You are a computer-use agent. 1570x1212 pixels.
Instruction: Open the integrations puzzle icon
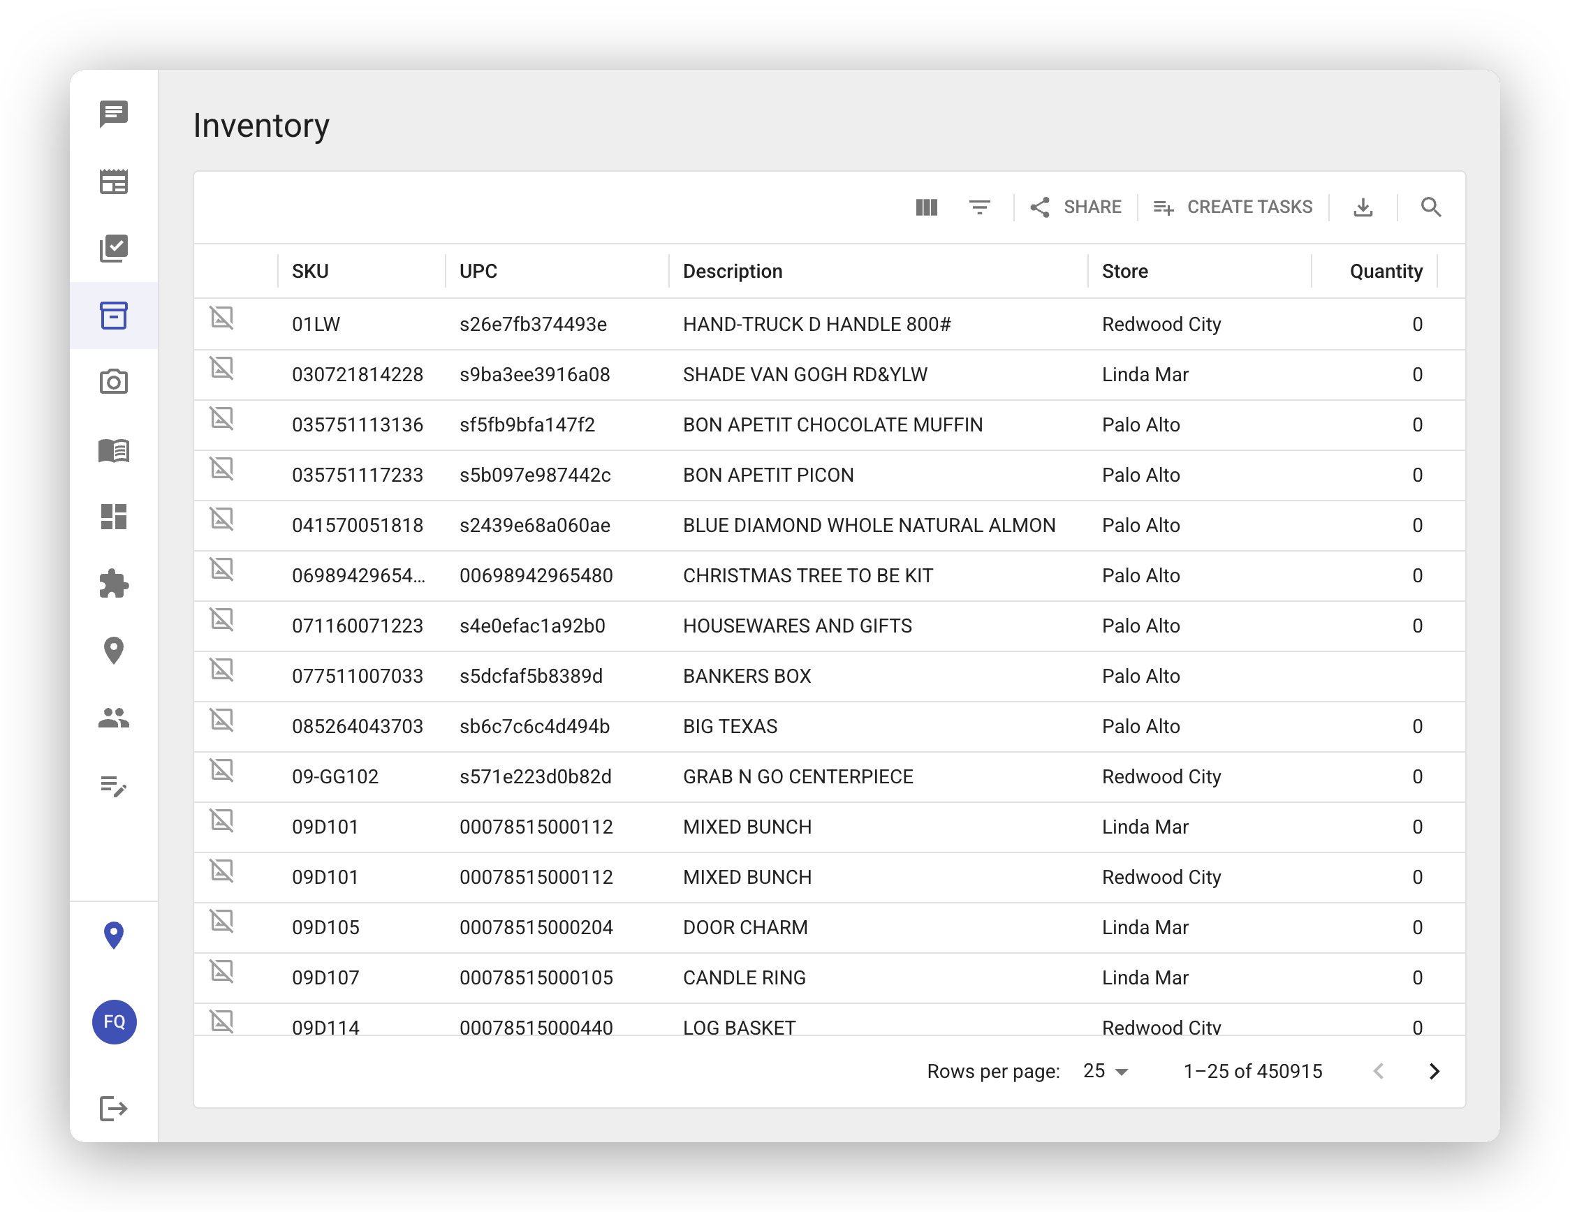(x=114, y=584)
